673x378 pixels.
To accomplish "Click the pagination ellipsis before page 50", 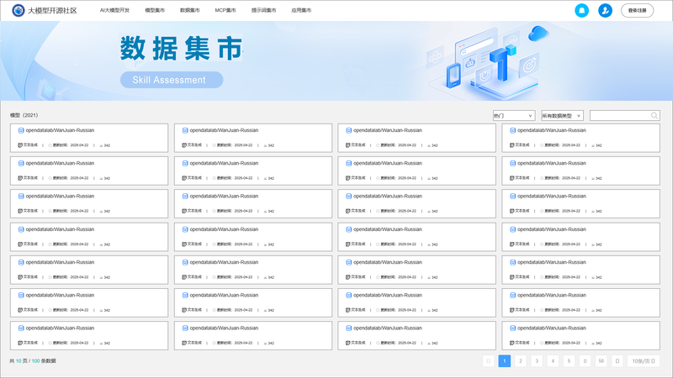I will click(585, 361).
